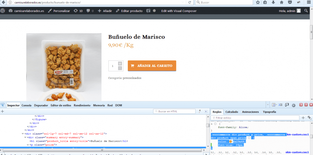Viewport: 313px width, 155px height.
Task: Open WordPress logo menu in admin bar
Action: click(x=3, y=11)
